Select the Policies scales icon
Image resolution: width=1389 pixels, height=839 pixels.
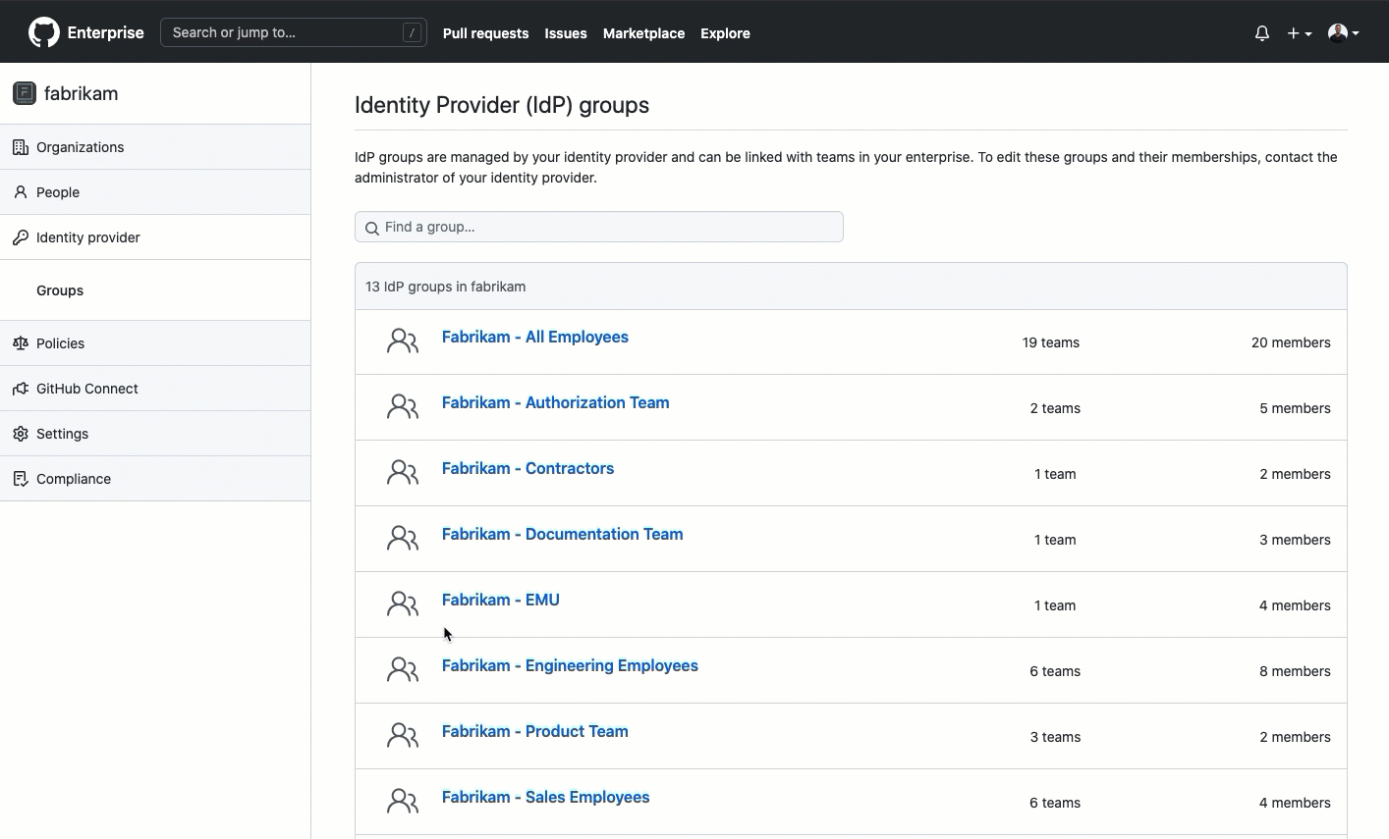21,342
